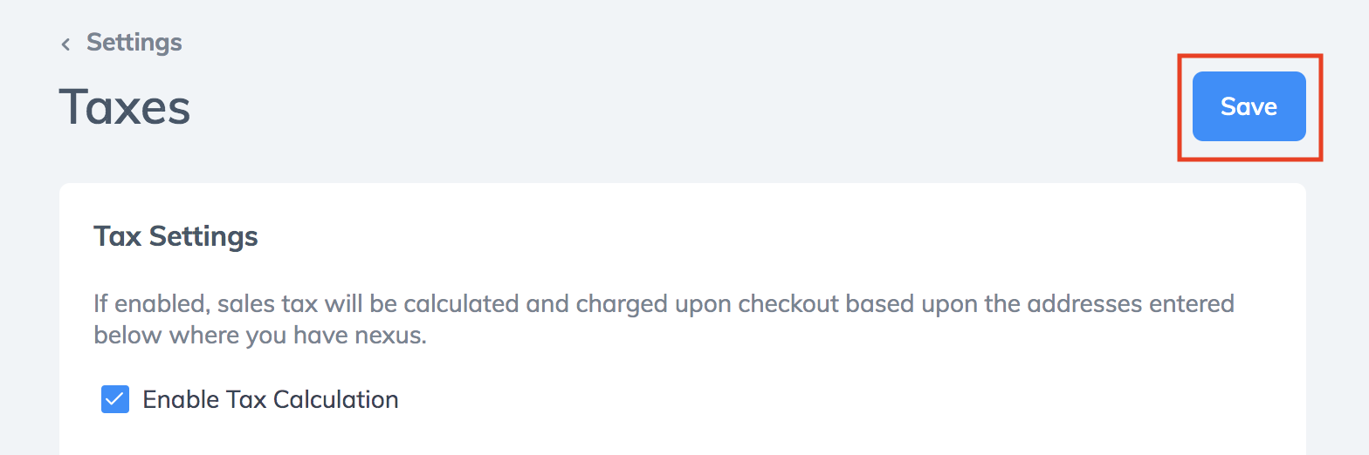Screen dimensions: 1369x455
Task: Select the Taxes page heading
Action: (x=125, y=107)
